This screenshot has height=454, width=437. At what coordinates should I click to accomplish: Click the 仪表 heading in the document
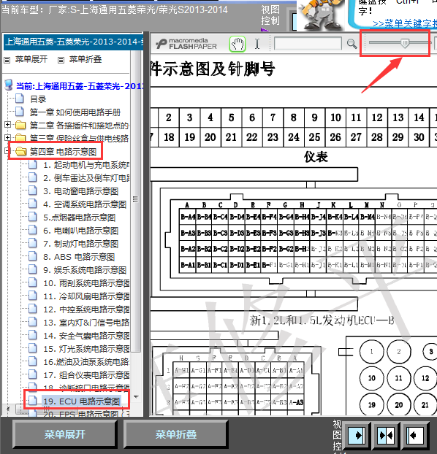(316, 157)
